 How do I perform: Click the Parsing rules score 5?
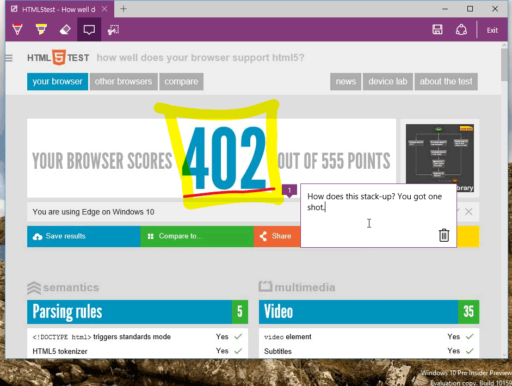point(239,312)
